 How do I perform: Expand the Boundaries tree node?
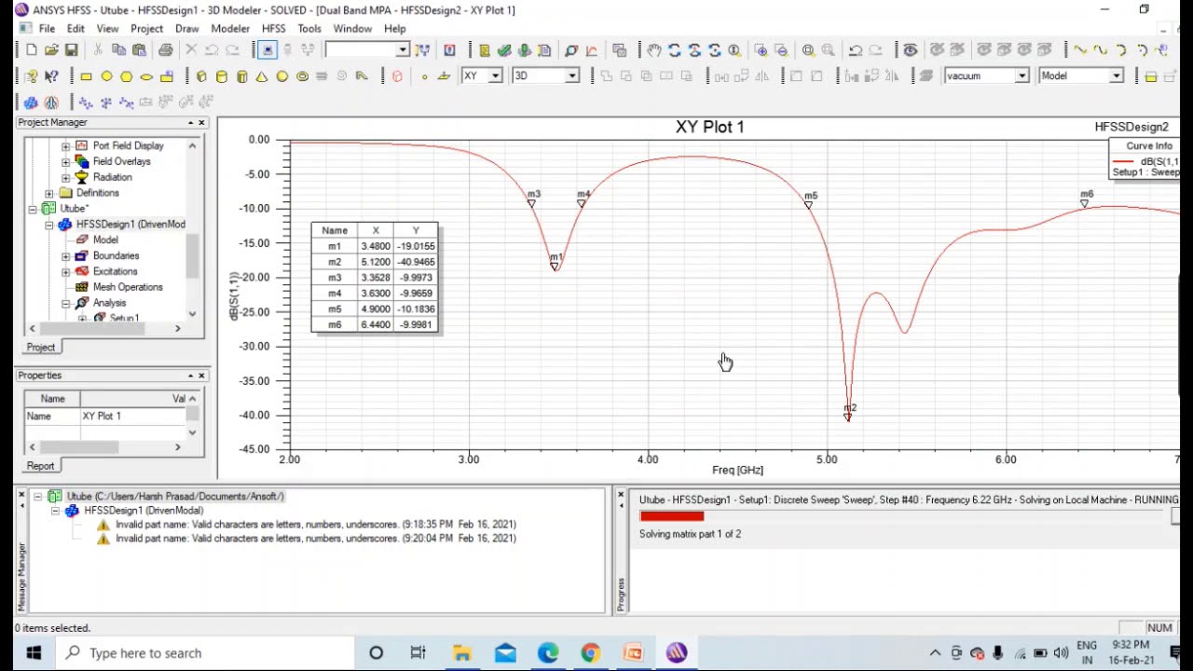[65, 256]
